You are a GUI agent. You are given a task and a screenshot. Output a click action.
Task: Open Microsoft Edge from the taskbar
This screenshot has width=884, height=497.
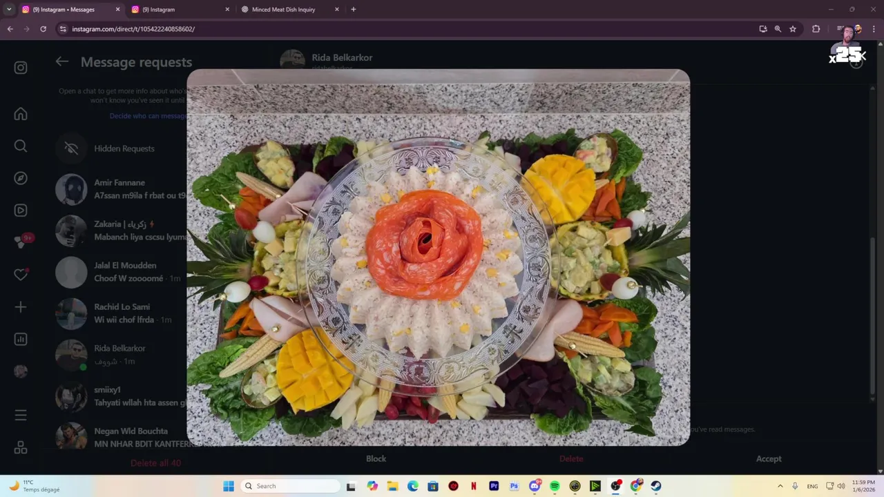[x=412, y=486]
